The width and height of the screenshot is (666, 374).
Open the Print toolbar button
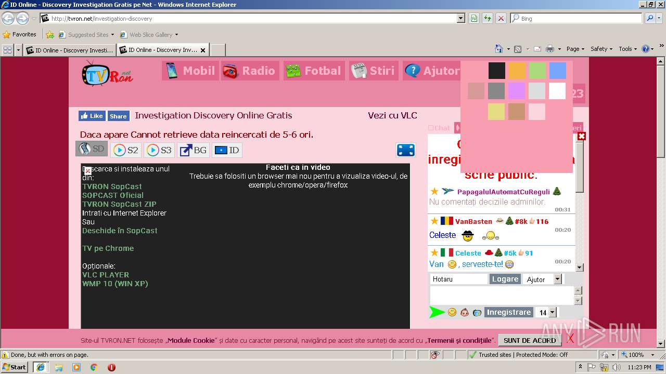[550, 49]
